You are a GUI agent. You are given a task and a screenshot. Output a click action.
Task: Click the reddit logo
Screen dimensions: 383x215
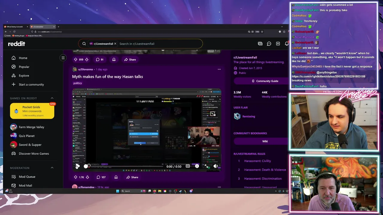[16, 44]
